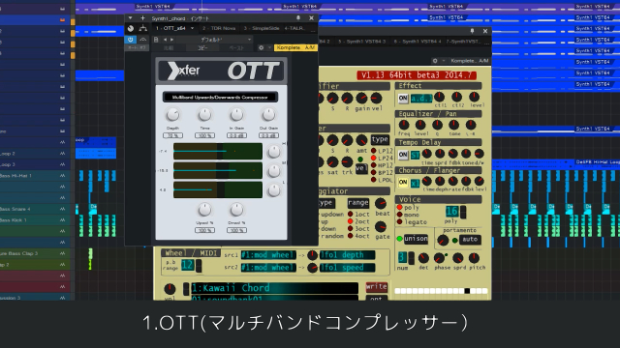
Task: Toggle Synth1 Effect ON button
Action: pyautogui.click(x=403, y=99)
